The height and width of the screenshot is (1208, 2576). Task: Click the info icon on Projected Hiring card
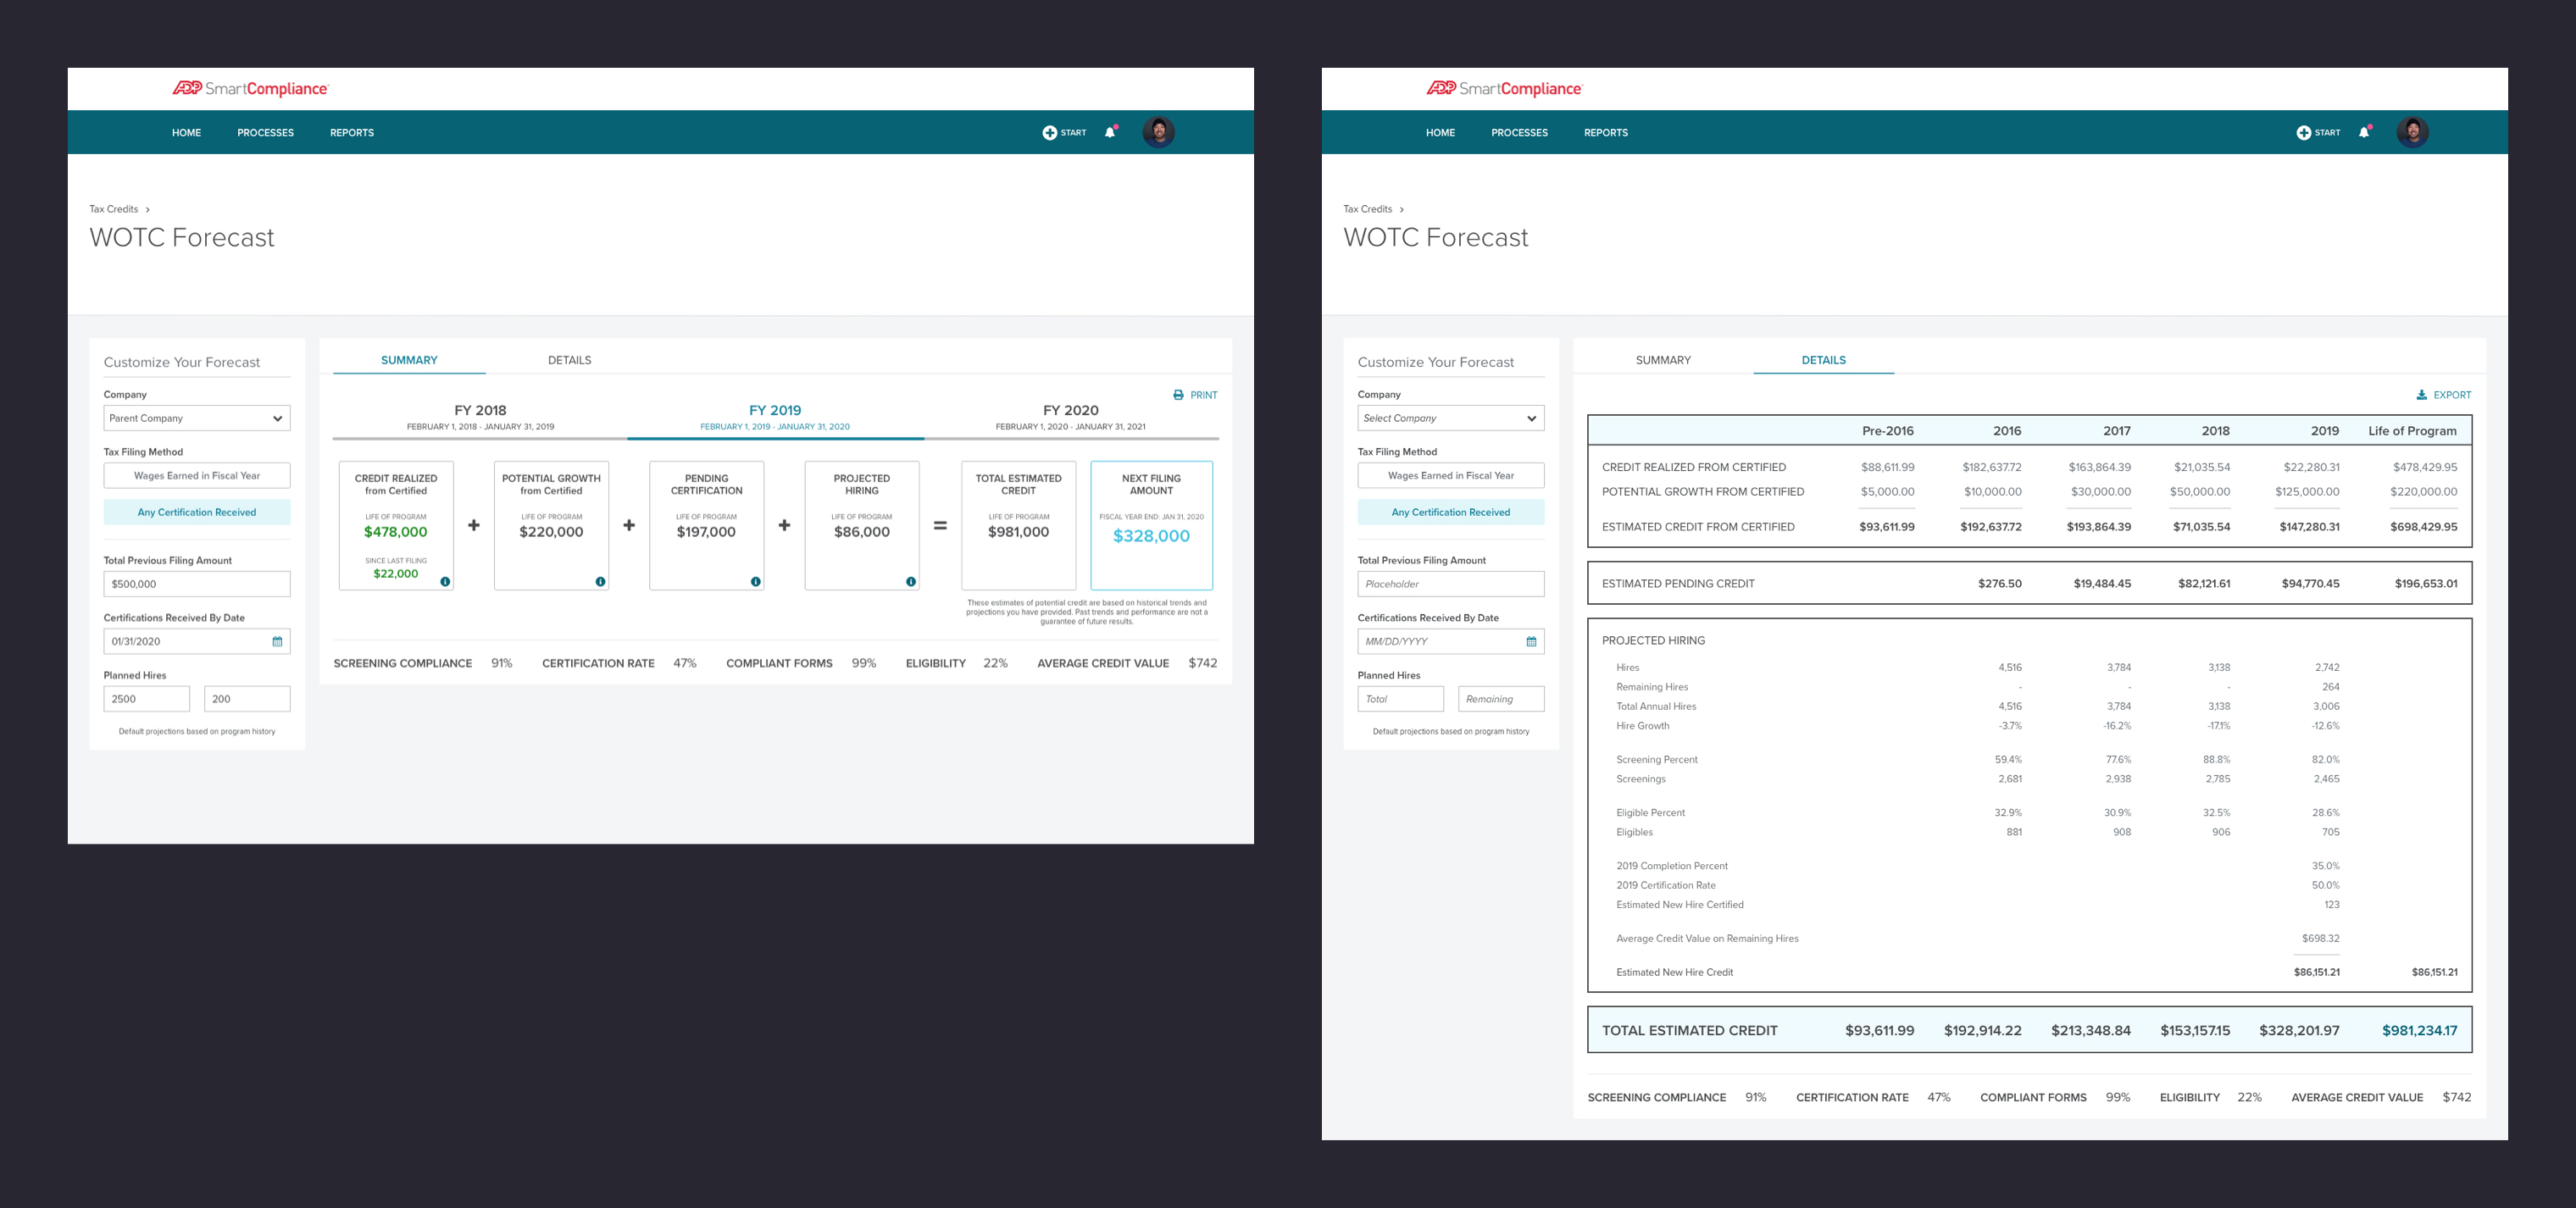[911, 581]
